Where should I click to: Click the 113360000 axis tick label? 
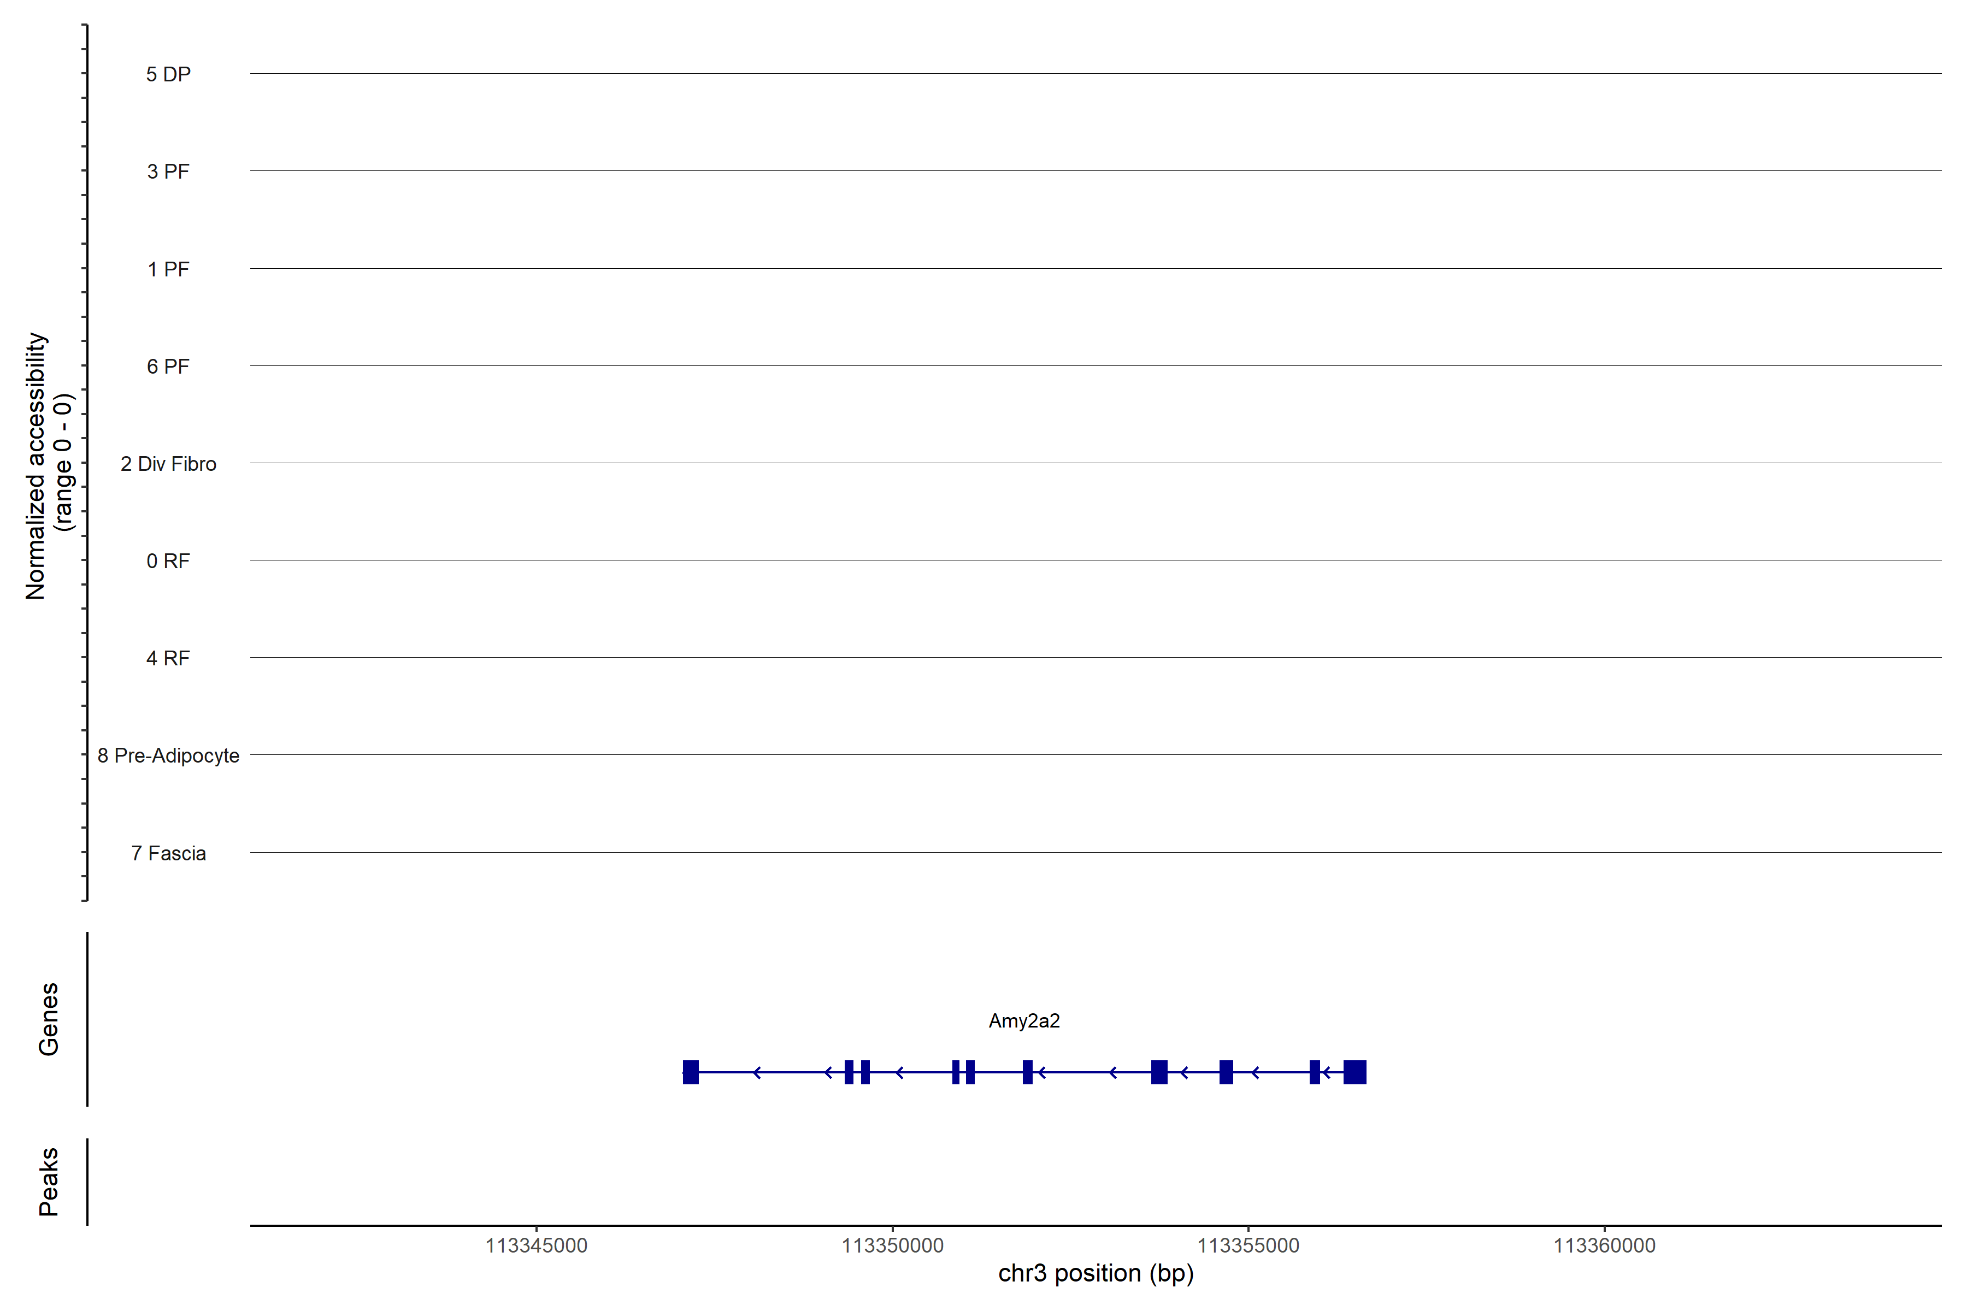coord(1604,1246)
